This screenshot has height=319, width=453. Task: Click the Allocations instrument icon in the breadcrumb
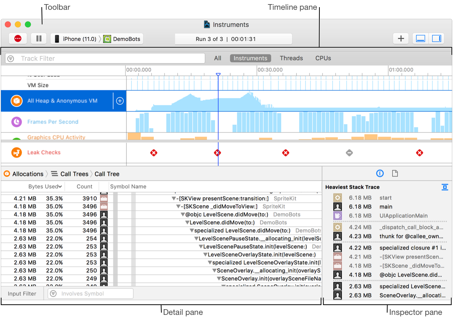point(6,174)
